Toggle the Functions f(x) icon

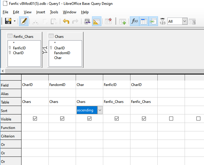(134, 21)
